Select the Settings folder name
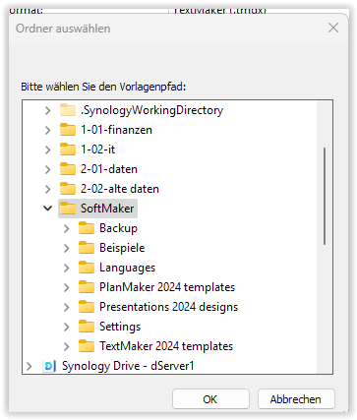Image resolution: width=357 pixels, height=420 pixels. point(120,327)
